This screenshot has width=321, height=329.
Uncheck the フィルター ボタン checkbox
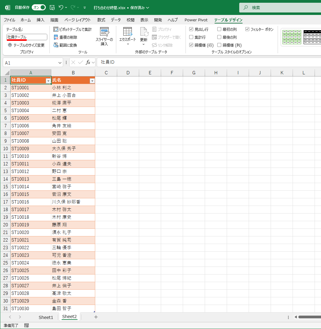247,29
